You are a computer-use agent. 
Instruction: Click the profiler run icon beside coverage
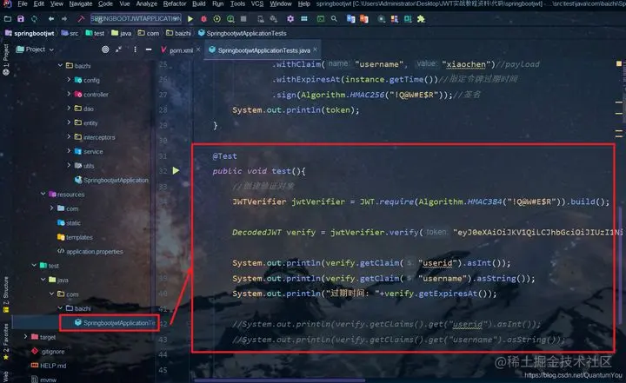pos(230,19)
